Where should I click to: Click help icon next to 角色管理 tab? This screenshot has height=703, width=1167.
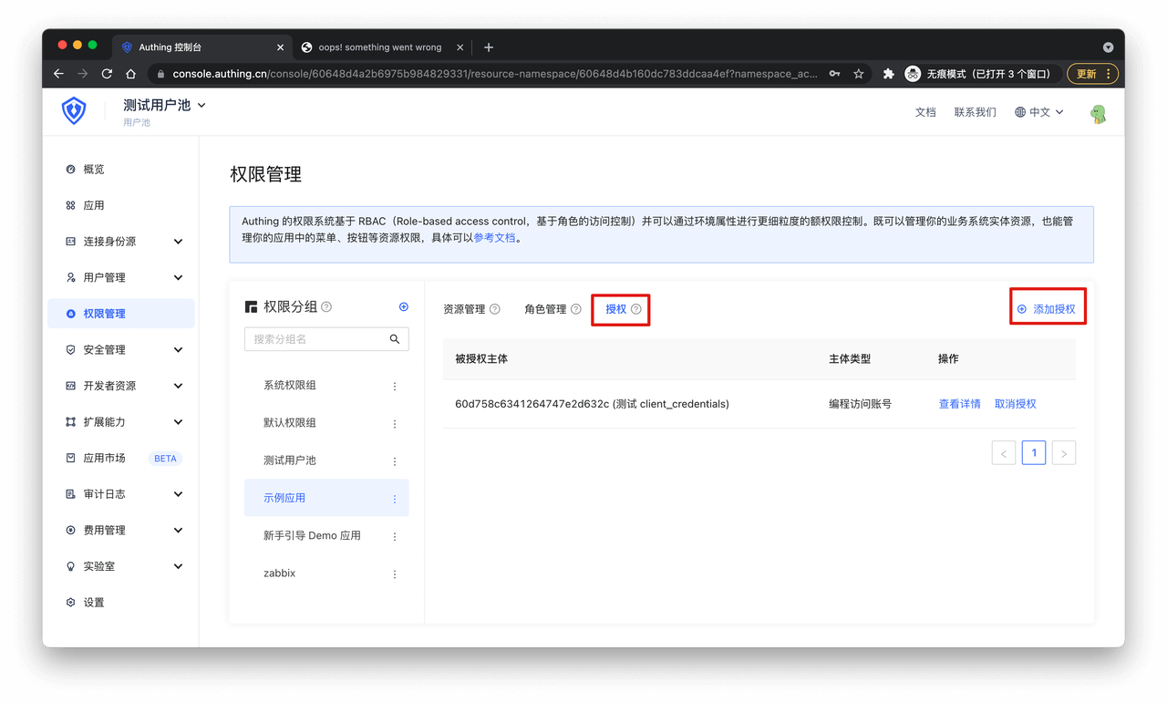[576, 309]
